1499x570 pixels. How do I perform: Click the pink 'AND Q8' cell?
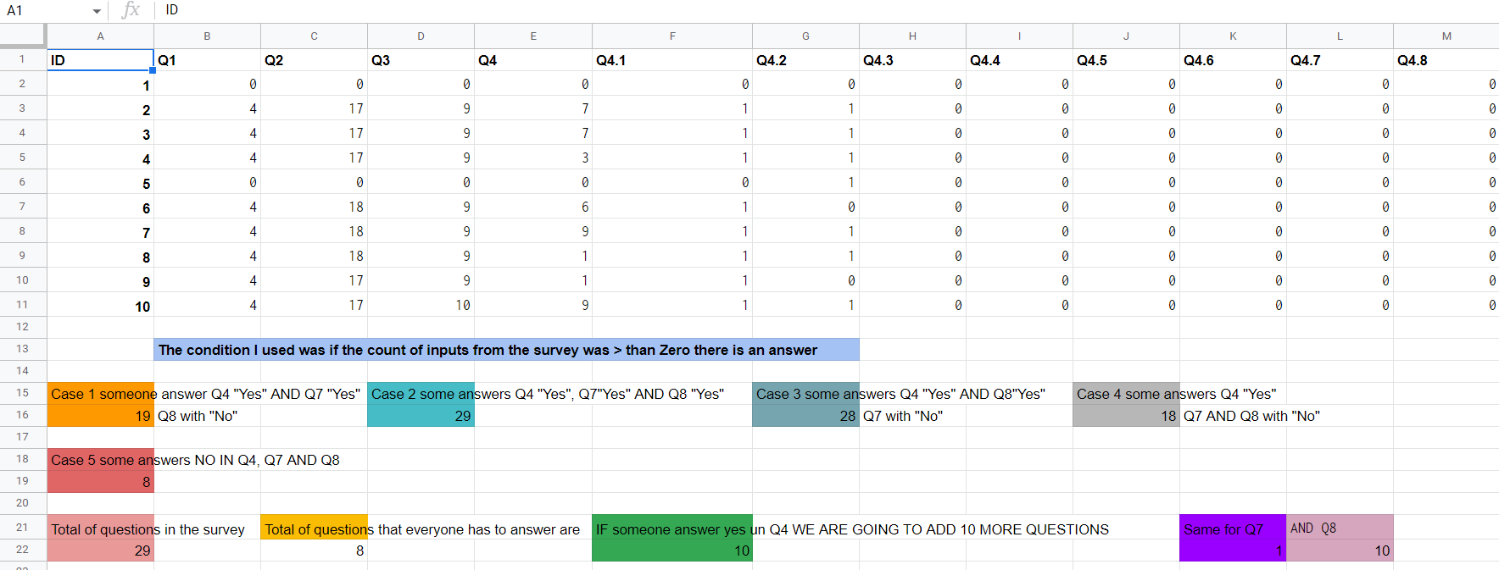1339,528
